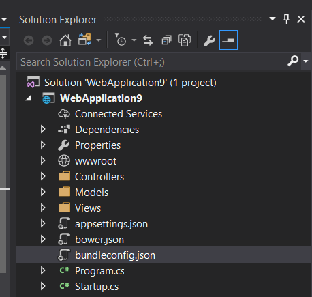Expand the wwwroot folder
The width and height of the screenshot is (312, 297).
pyautogui.click(x=43, y=160)
